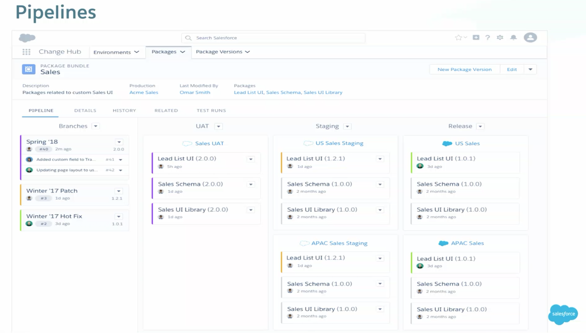Click the #2 badge on Winter '17 Hot Fix
The width and height of the screenshot is (586, 333).
44,224
